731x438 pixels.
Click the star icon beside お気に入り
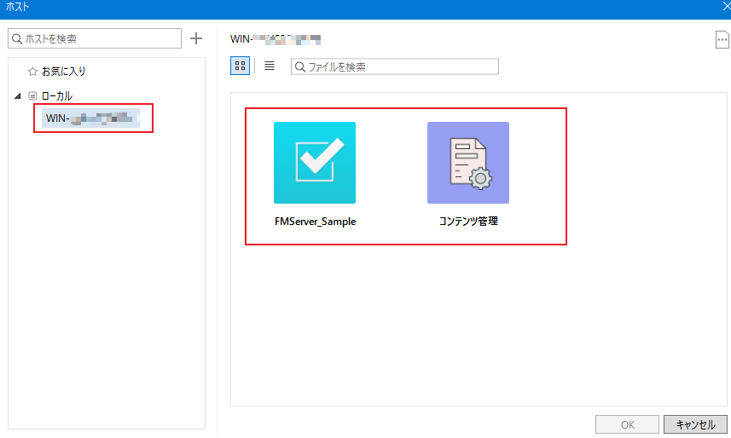click(x=32, y=72)
